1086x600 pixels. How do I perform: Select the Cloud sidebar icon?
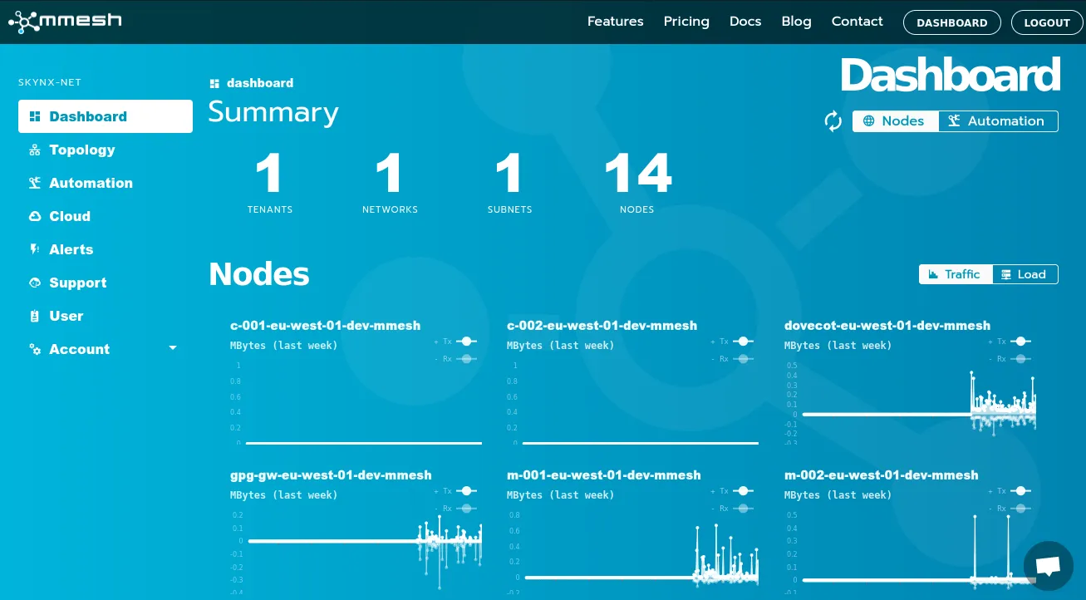(35, 216)
